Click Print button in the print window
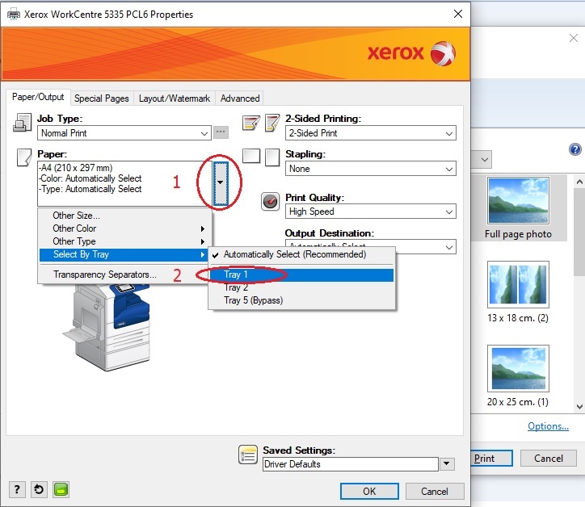This screenshot has width=585, height=507. [x=491, y=459]
